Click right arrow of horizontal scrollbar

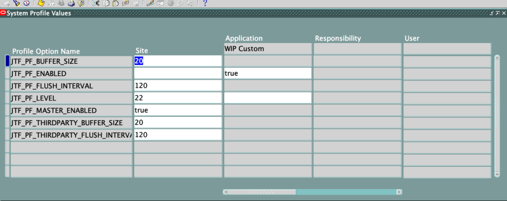[399, 192]
